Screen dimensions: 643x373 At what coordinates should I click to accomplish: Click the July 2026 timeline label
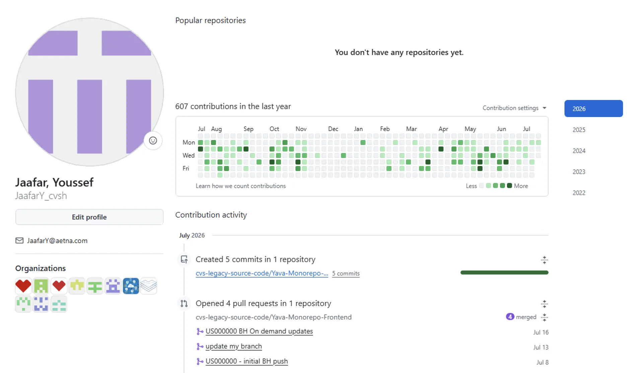(x=192, y=235)
